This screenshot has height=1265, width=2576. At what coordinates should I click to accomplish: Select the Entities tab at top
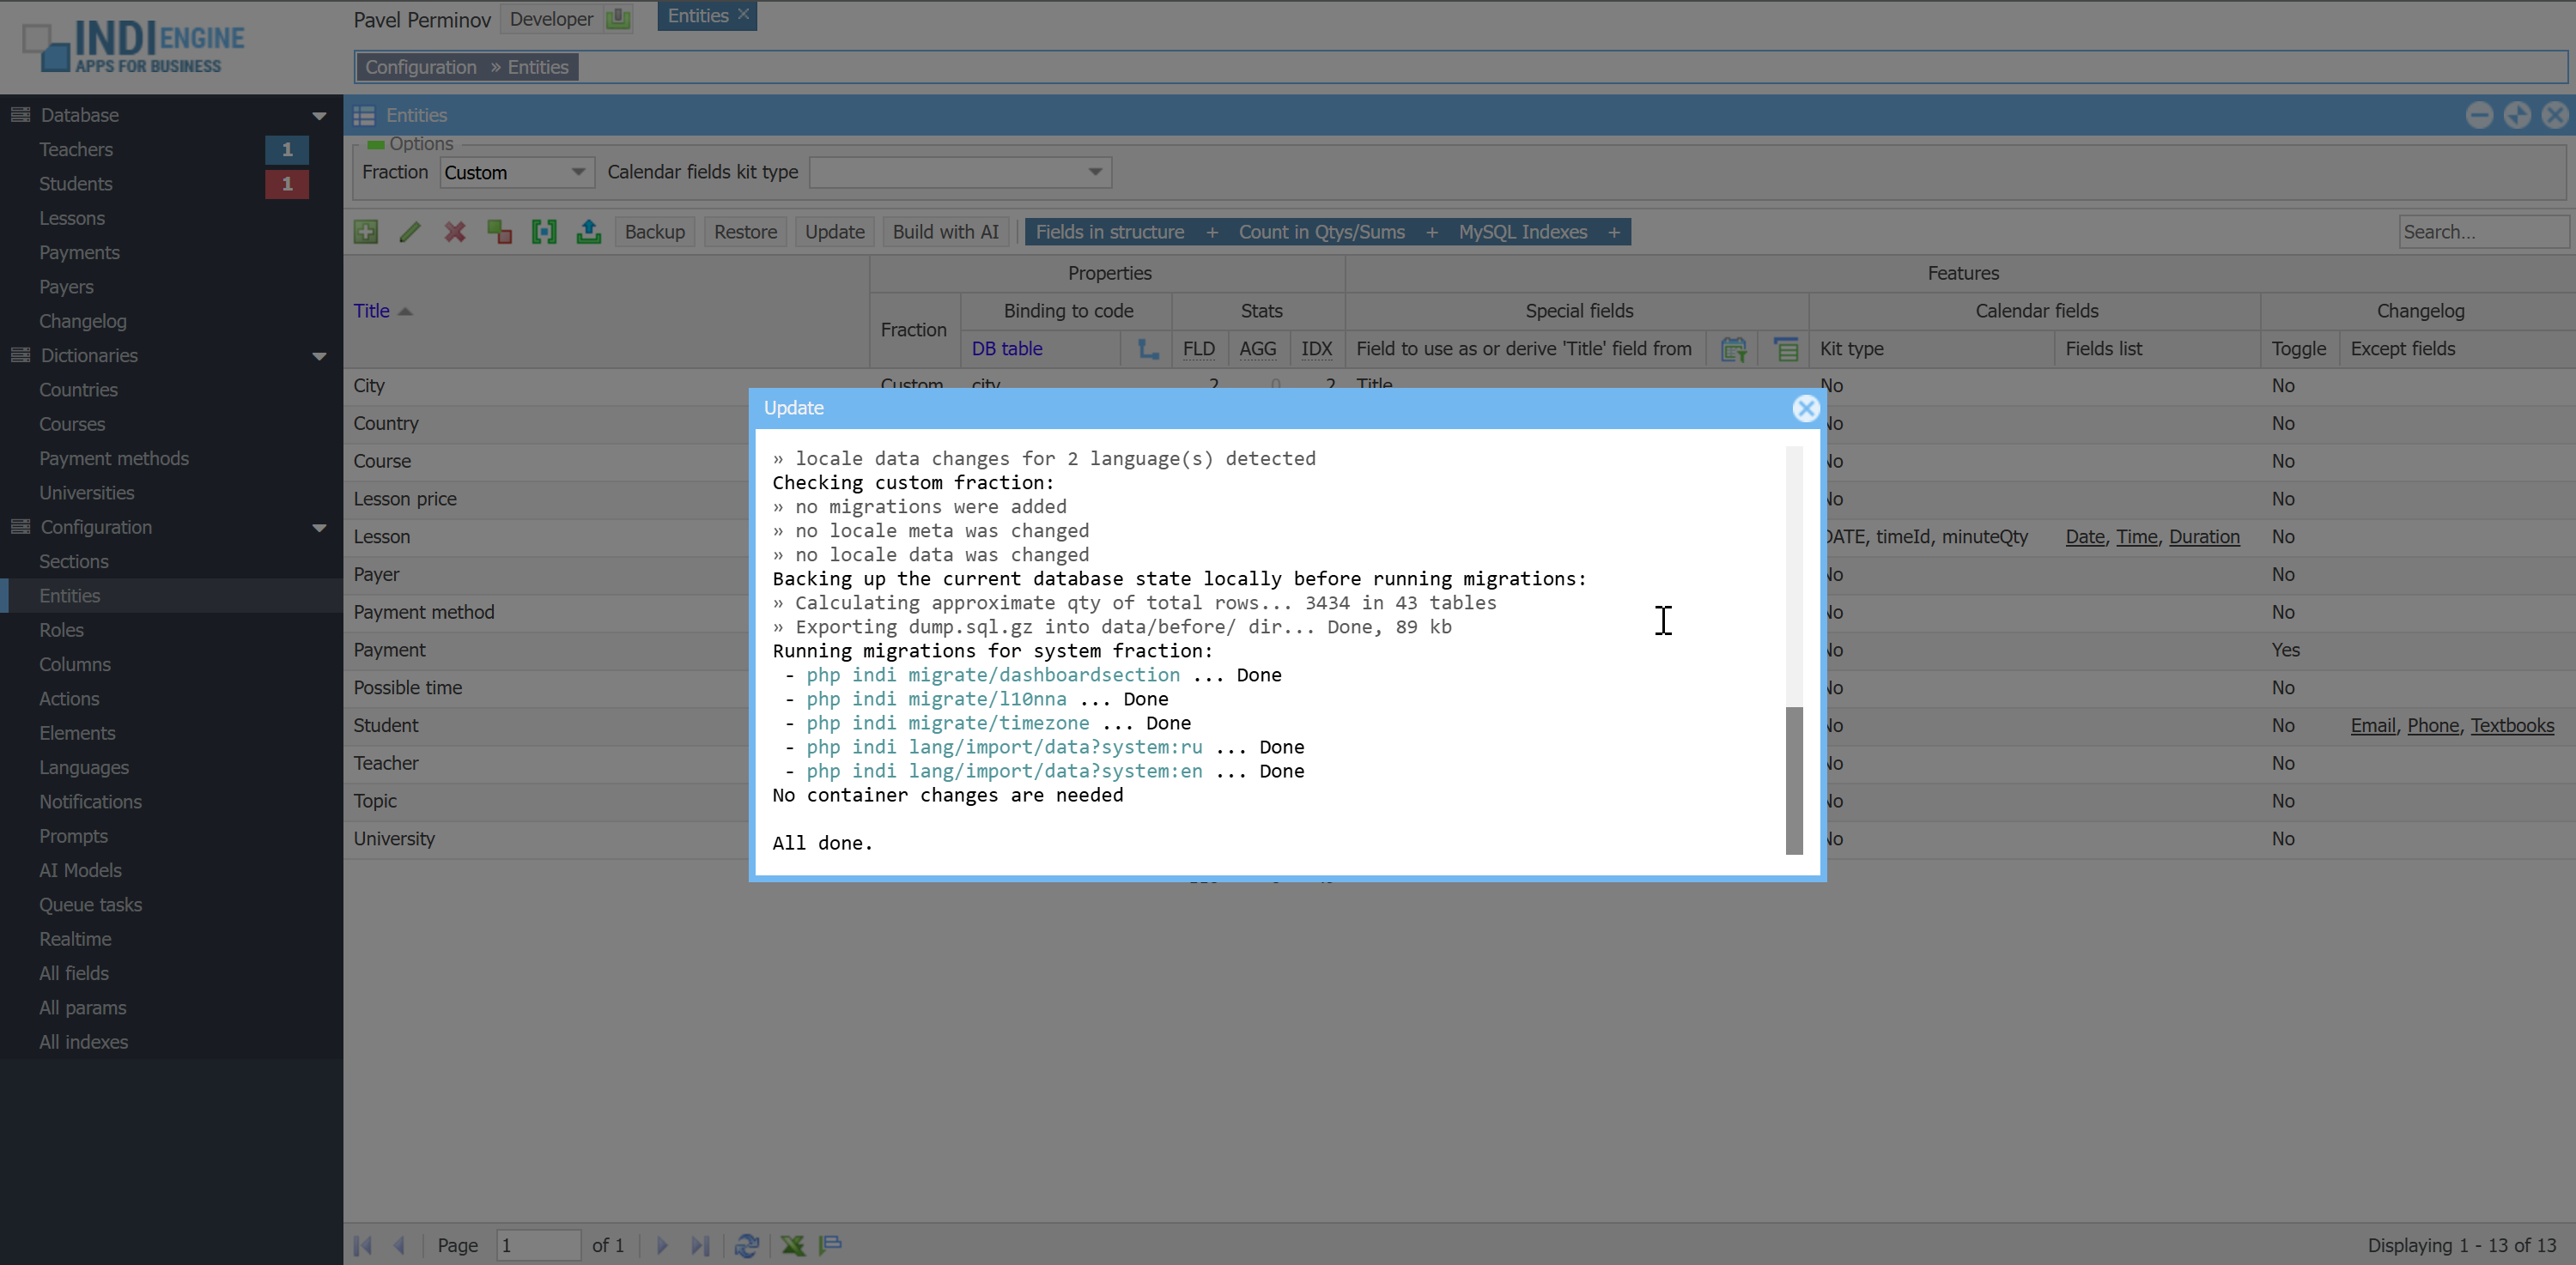698,16
